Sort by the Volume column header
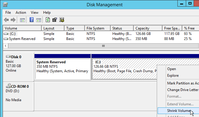This screenshot has width=199, height=117. click(x=22, y=28)
